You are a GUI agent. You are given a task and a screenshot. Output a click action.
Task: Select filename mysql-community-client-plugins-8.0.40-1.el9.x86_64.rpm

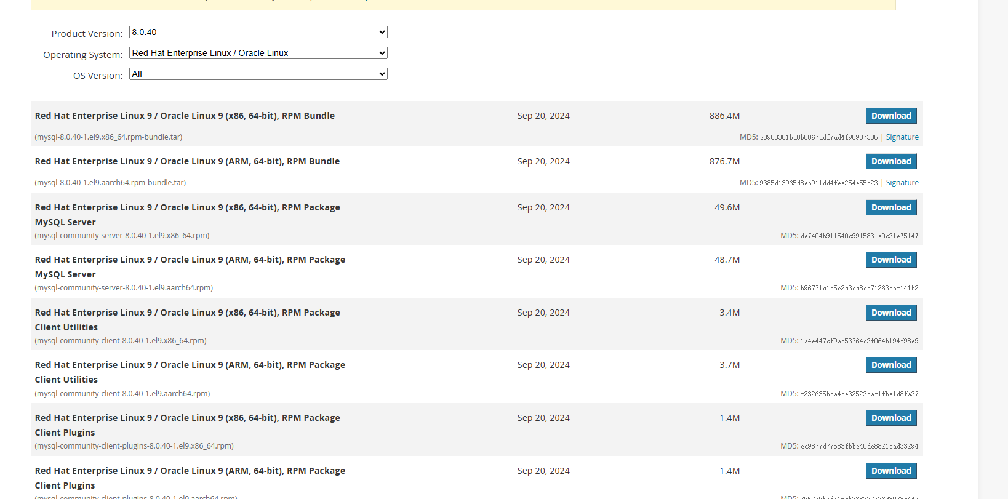pyautogui.click(x=134, y=446)
